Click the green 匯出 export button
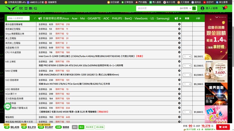234x131 pixels. coord(81,127)
